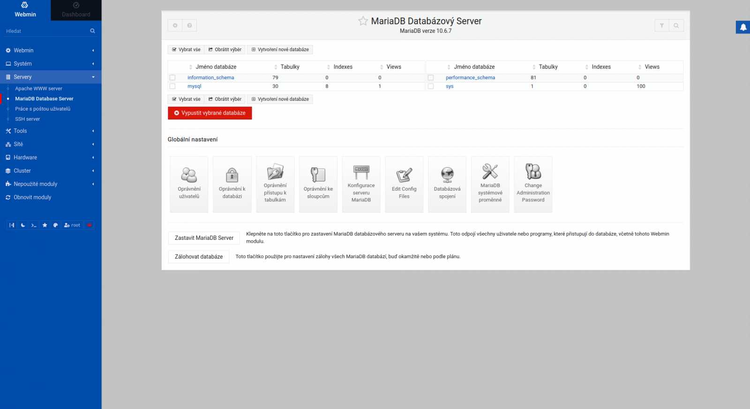Switch to the Webmin tab
Screen dimensions: 750x409
[25, 10]
